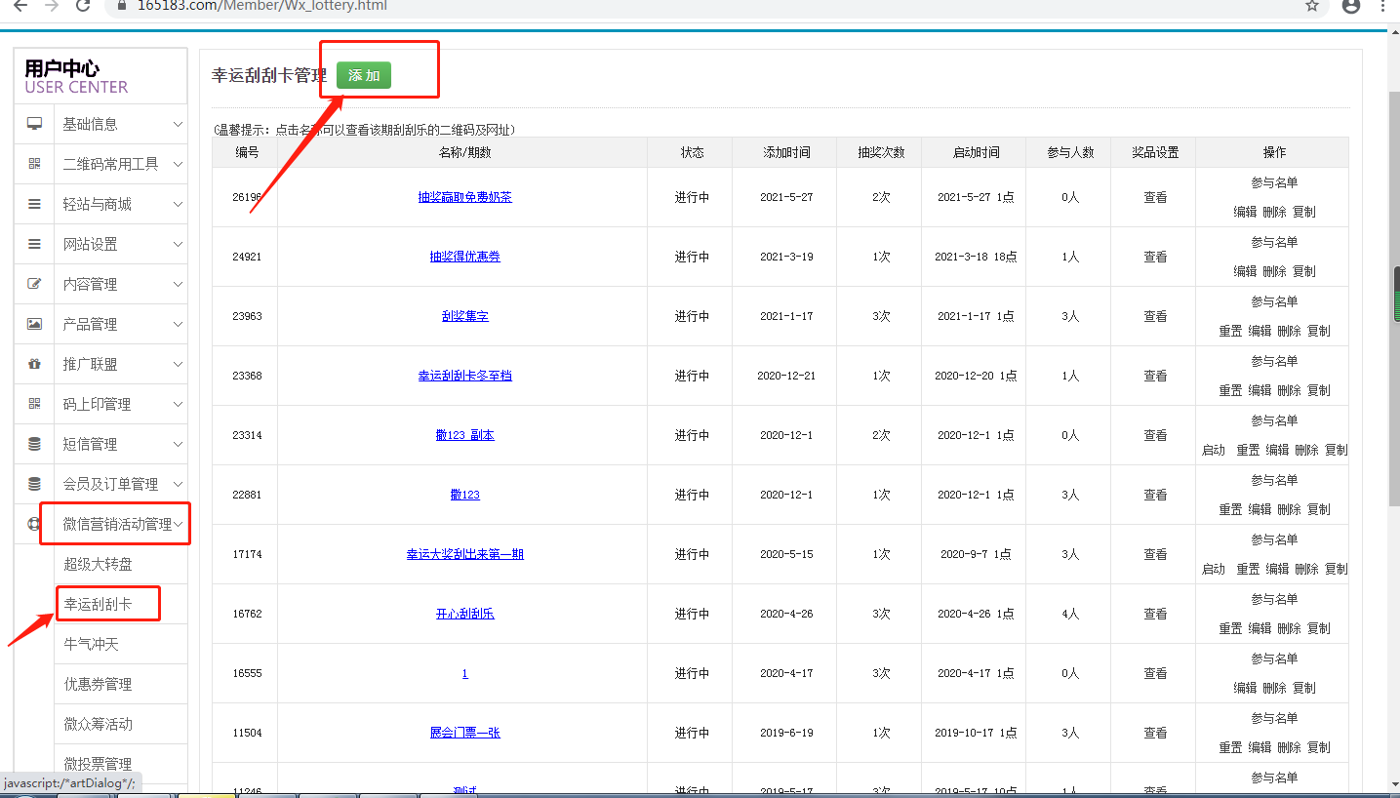
Task: Open the 牛气冲天 submenu item
Action: click(91, 644)
